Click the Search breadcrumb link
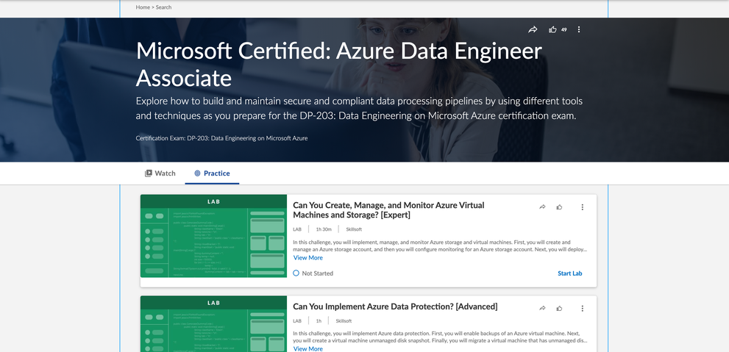729x352 pixels. (x=163, y=7)
